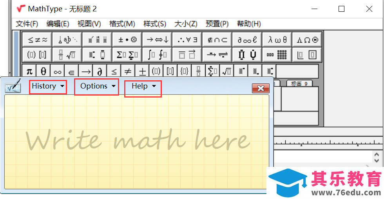Insert sub-superscript template from small bar
This screenshot has width=384, height=199.
point(269,71)
